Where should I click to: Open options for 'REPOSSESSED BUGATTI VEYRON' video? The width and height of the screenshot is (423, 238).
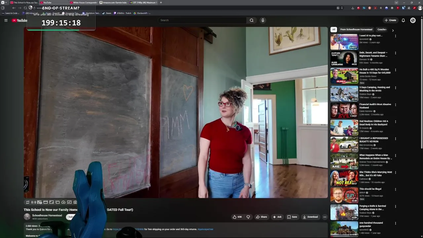tap(395, 139)
